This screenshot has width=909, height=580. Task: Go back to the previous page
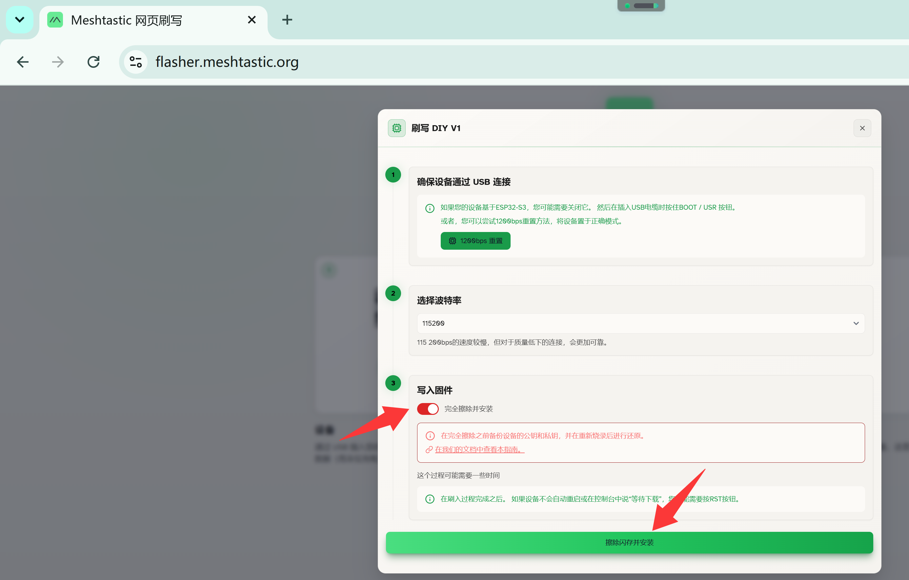point(23,62)
